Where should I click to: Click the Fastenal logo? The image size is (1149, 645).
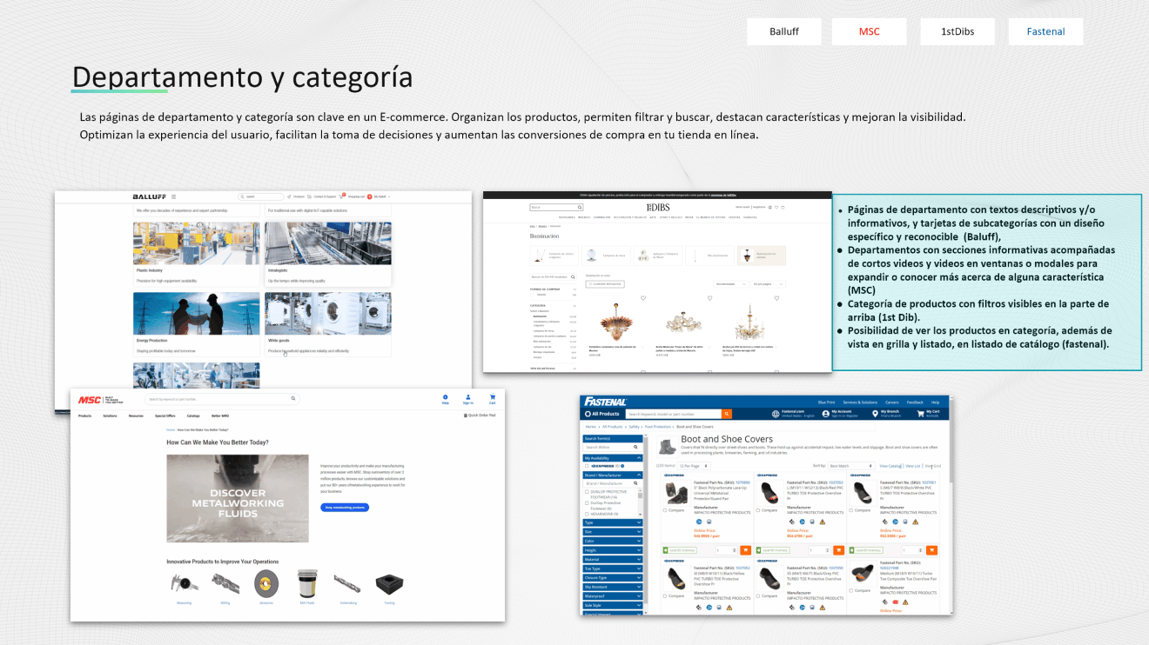click(605, 402)
